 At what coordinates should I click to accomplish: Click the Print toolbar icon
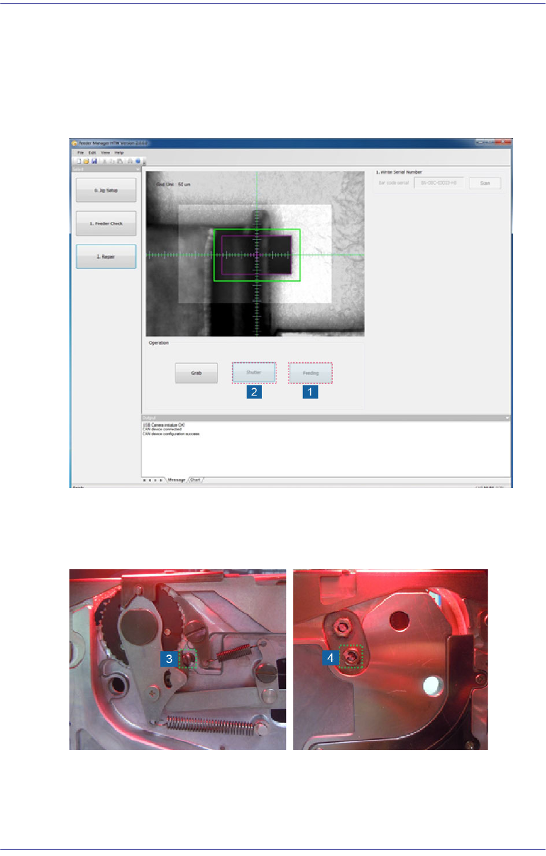tap(130, 161)
